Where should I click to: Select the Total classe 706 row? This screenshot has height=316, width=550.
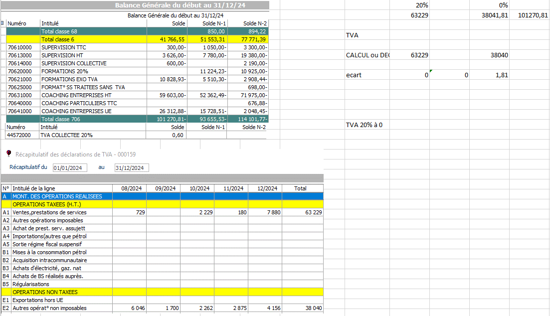pos(137,119)
